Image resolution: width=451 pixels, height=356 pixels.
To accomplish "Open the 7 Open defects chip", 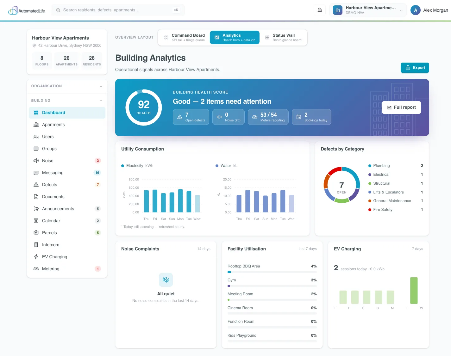I will click(x=191, y=117).
